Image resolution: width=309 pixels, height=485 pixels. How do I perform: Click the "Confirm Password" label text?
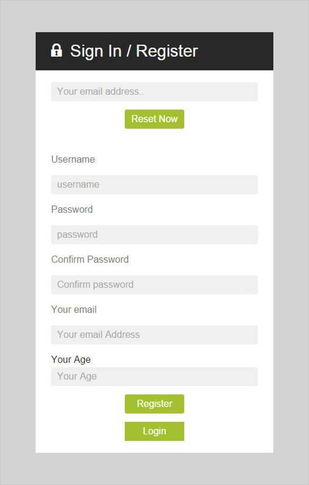coord(90,259)
